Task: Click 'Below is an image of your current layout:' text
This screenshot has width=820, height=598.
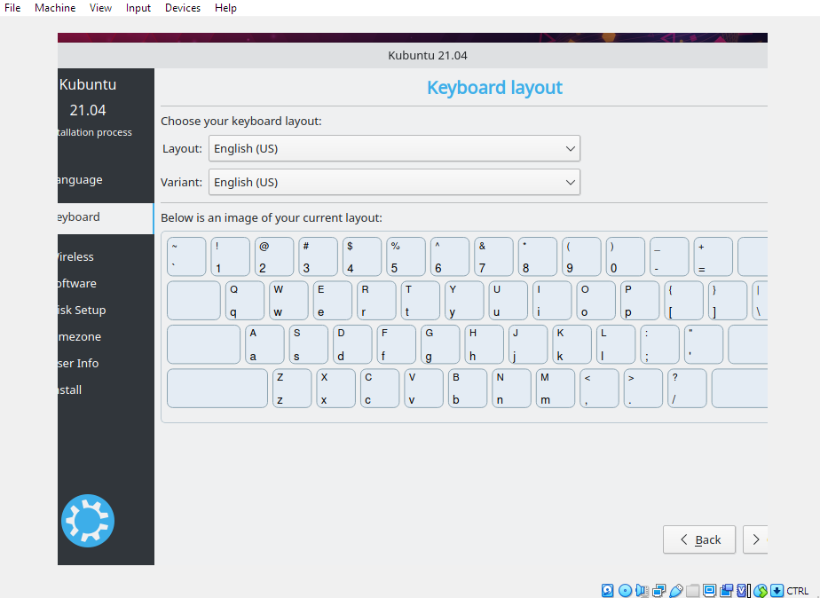Action: click(272, 218)
